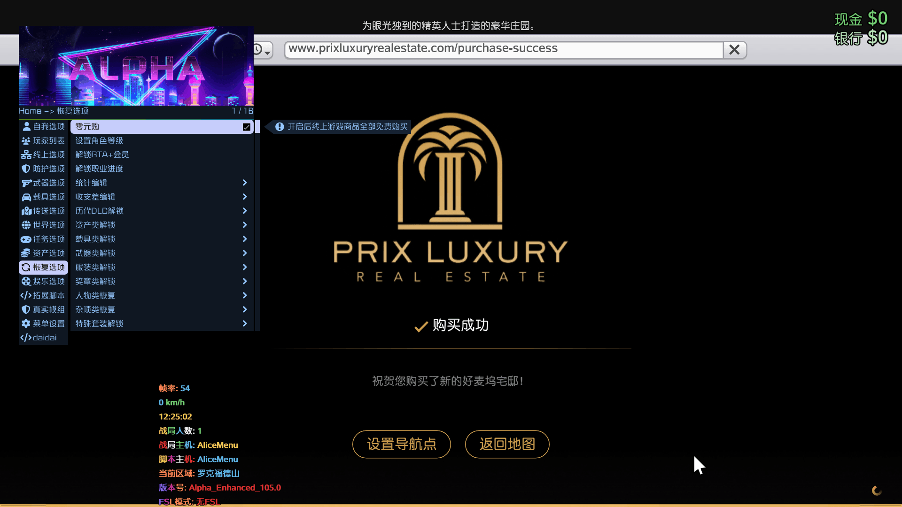This screenshot has width=902, height=507.
Task: Click the 当前区域: 罗克福德山 text
Action: coord(199,474)
